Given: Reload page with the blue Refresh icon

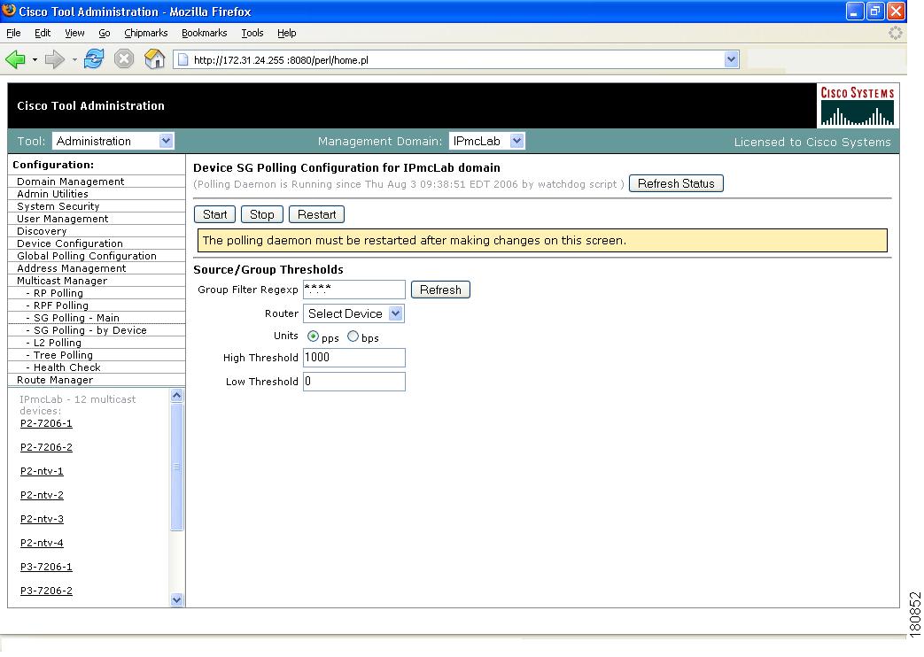Looking at the screenshot, I should [94, 59].
